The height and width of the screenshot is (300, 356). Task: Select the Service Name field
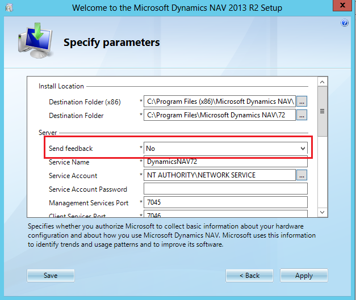[x=225, y=162]
